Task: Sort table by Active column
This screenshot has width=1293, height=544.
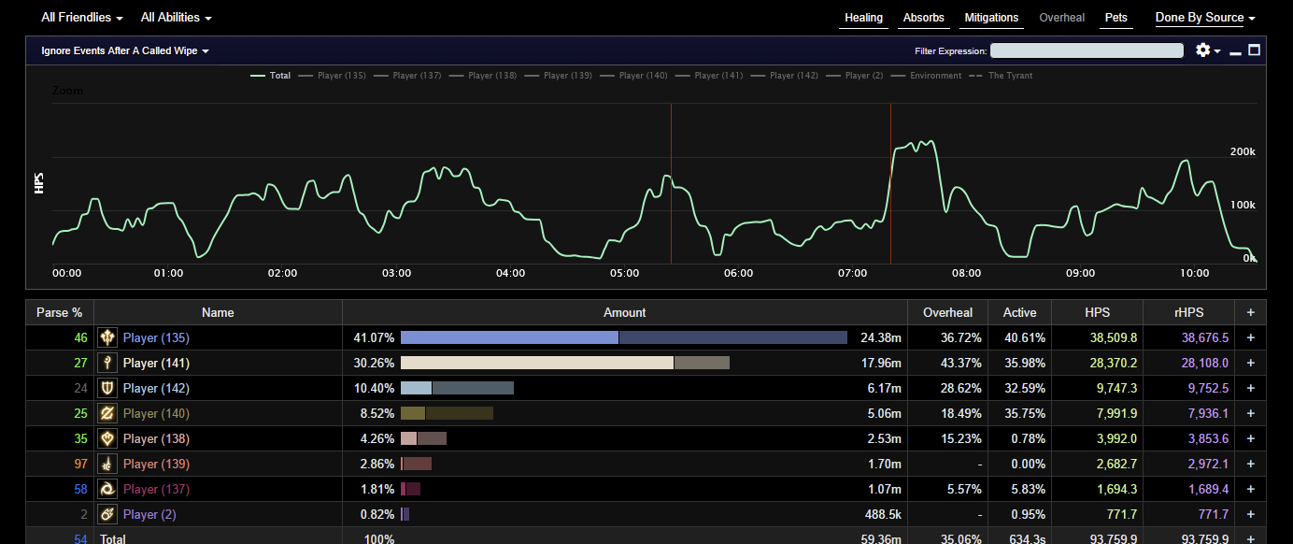Action: [1019, 312]
